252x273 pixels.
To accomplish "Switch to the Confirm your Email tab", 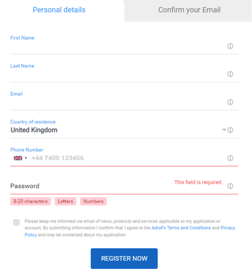I will coord(189,10).
